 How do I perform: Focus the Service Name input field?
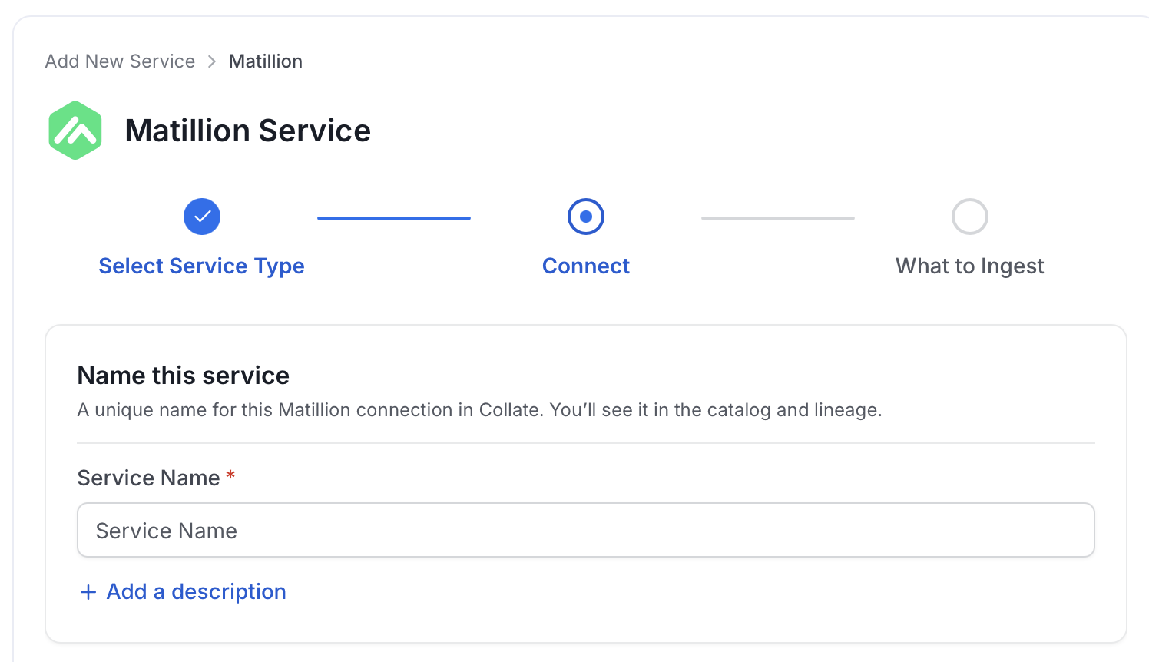click(586, 530)
